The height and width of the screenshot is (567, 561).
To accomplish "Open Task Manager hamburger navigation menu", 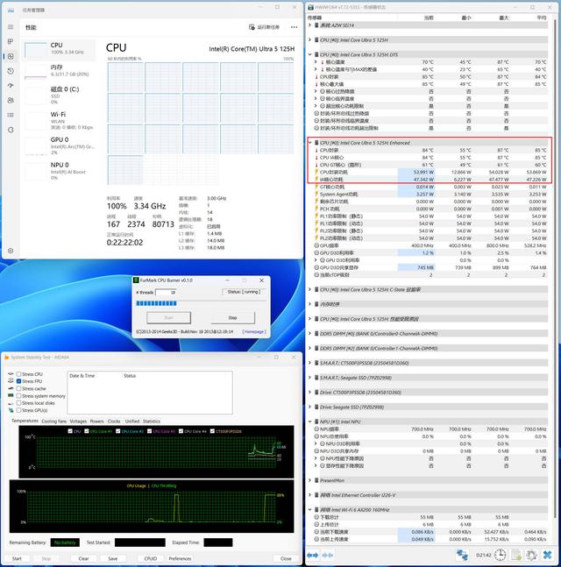I will point(11,27).
